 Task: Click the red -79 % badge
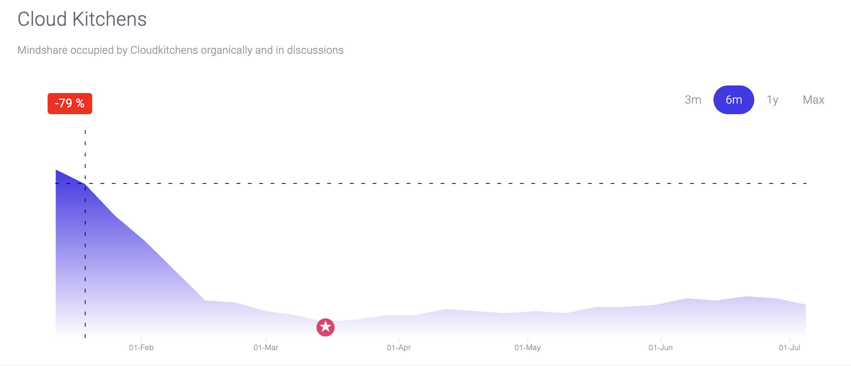[x=70, y=103]
